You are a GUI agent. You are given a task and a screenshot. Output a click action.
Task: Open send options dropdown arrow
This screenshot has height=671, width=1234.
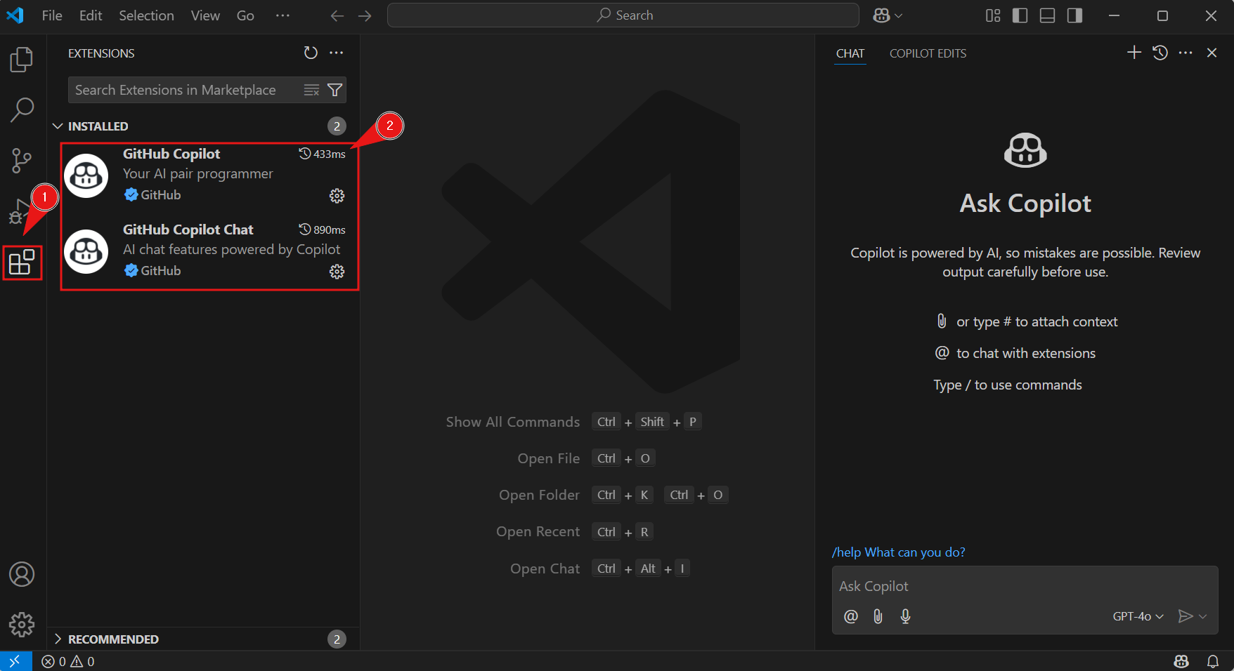[1202, 616]
